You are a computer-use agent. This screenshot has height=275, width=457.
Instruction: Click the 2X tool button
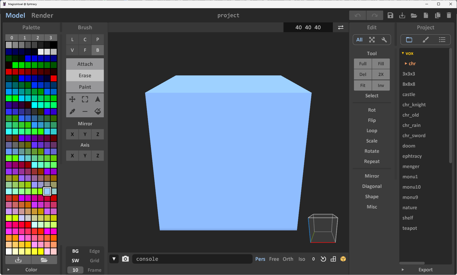[x=381, y=75]
